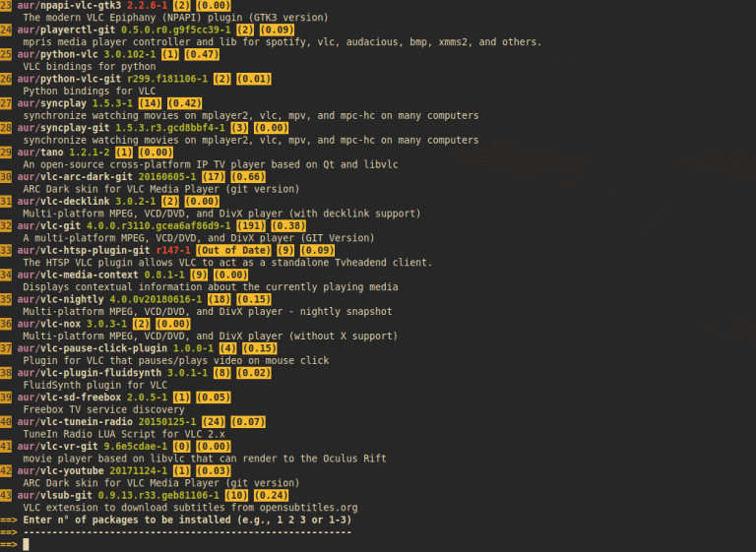
Task: Click vote count (24) badge
Action: pos(214,422)
